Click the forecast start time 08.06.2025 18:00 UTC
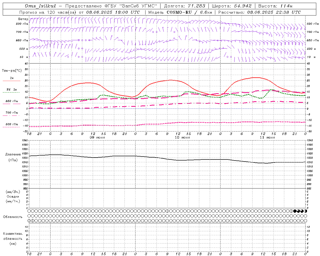 113,12
